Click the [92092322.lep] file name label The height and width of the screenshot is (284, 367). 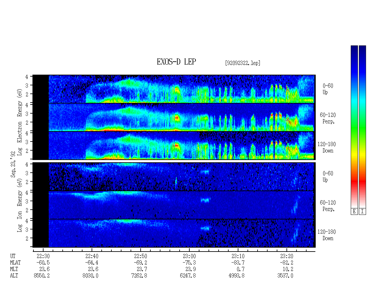pyautogui.click(x=243, y=63)
